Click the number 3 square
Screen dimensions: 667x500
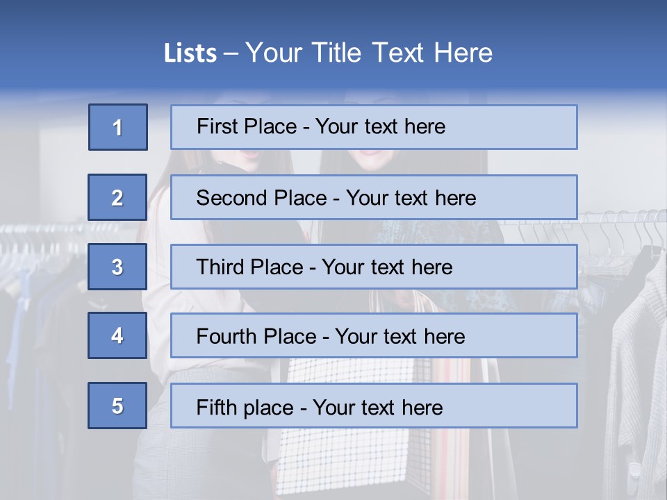point(117,267)
